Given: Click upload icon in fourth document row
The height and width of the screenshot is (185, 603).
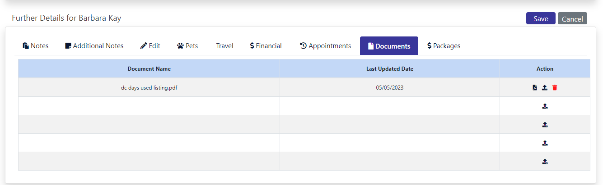Looking at the screenshot, I should (x=545, y=143).
